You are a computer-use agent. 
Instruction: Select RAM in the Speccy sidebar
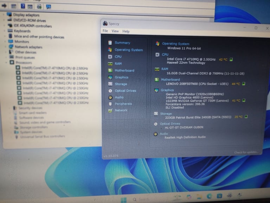point(118,64)
